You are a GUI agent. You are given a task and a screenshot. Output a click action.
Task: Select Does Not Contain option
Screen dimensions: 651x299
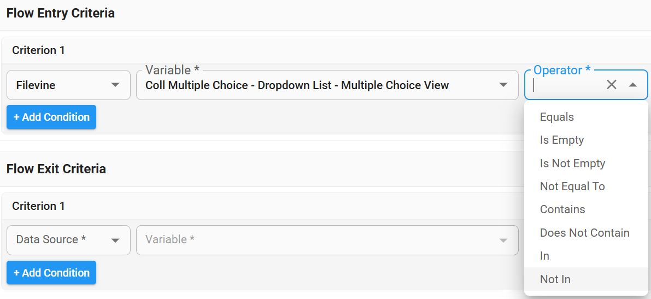[x=584, y=233]
